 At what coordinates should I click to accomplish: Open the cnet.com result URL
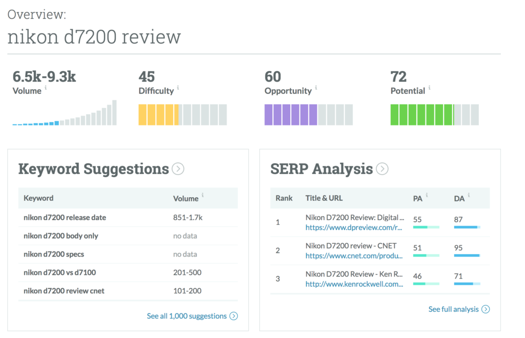point(354,256)
